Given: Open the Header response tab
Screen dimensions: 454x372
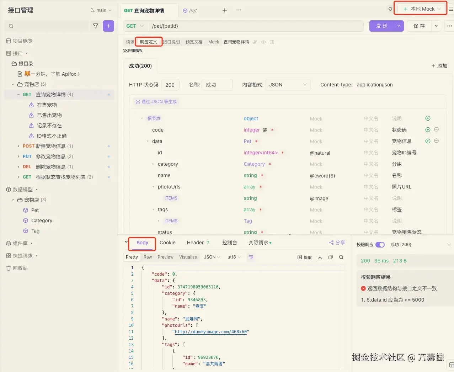Looking at the screenshot, I should (198, 243).
